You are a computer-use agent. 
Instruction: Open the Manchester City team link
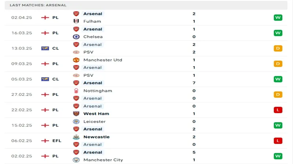103,160
